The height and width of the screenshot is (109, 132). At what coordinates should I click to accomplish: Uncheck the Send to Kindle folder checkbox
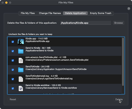(x=13, y=51)
